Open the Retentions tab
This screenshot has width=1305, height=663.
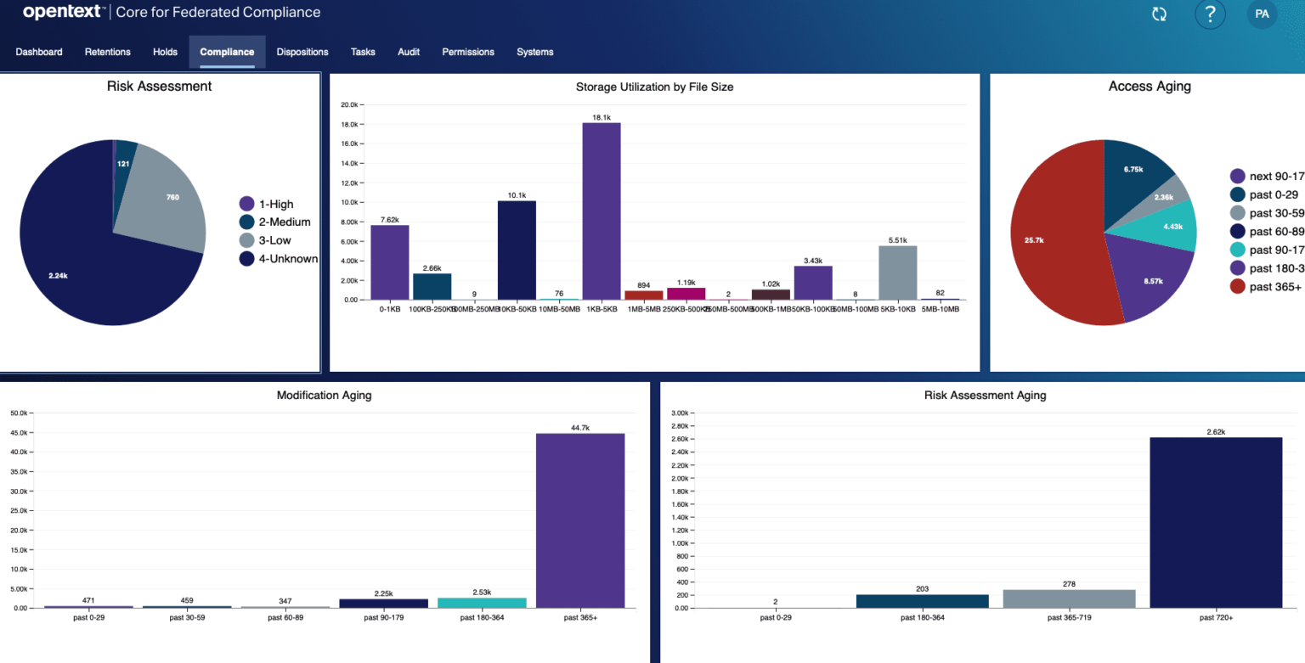pos(107,52)
